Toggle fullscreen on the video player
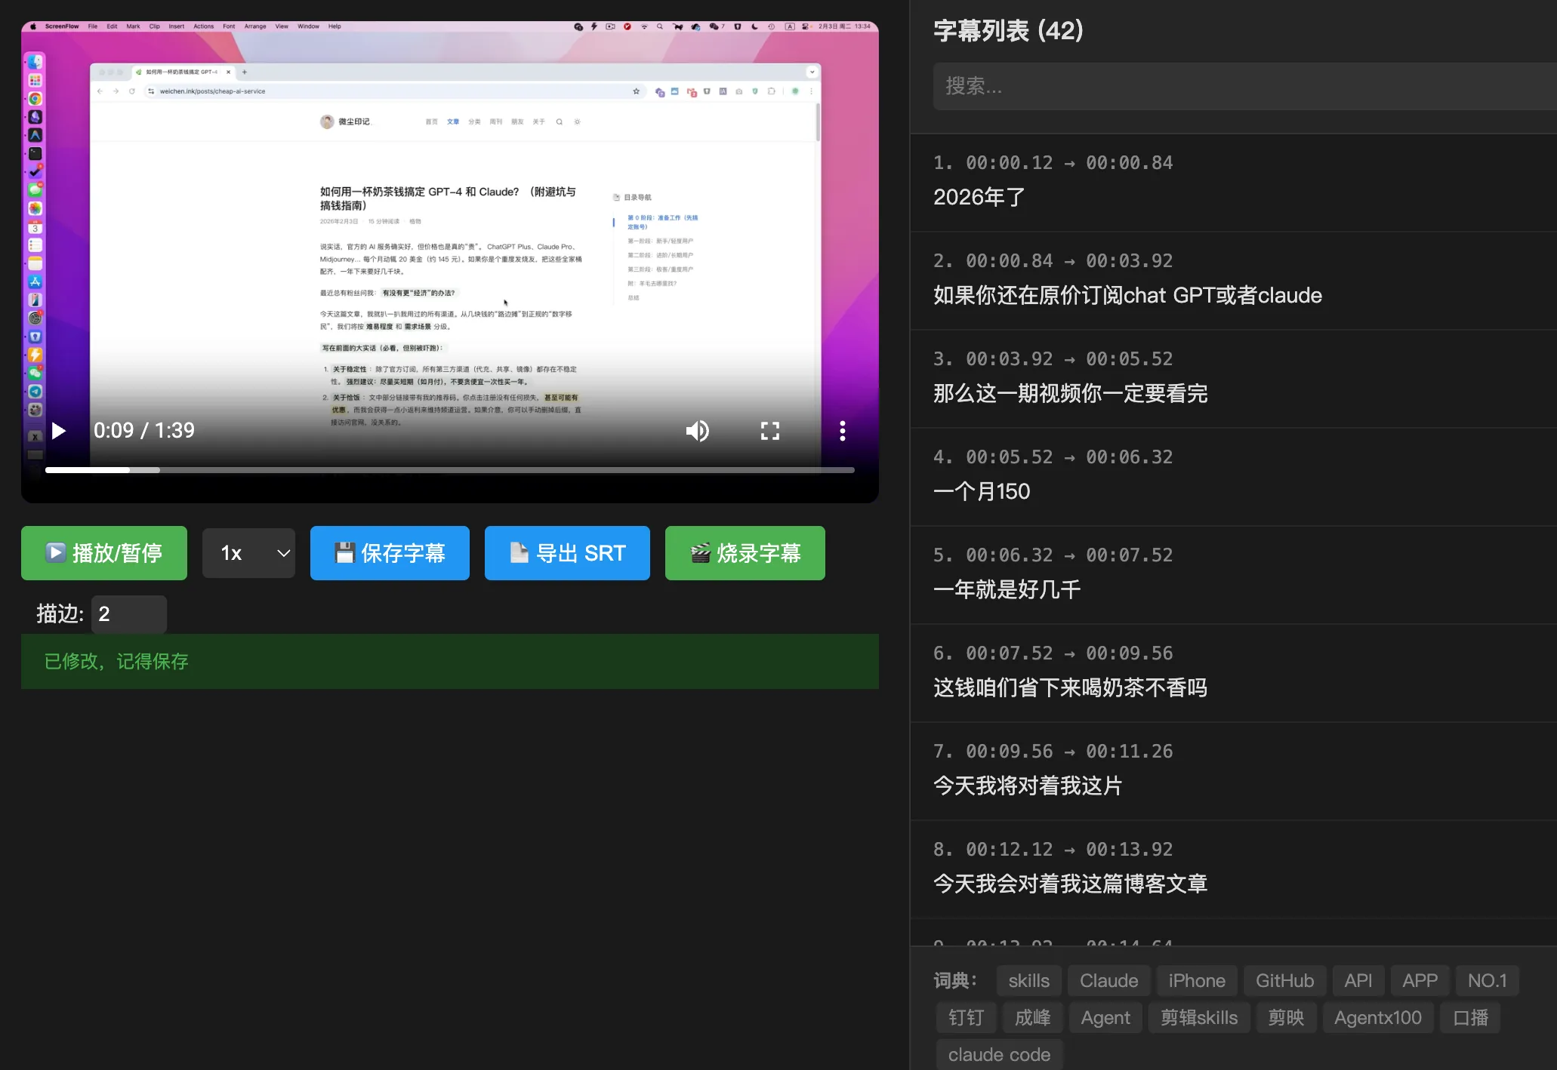 [770, 431]
